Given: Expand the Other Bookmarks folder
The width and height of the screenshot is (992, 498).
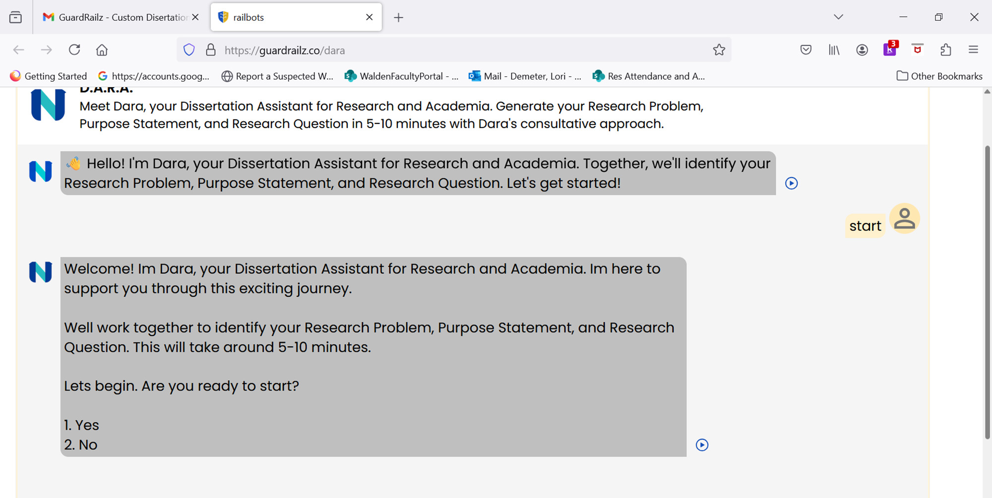Looking at the screenshot, I should coord(939,76).
